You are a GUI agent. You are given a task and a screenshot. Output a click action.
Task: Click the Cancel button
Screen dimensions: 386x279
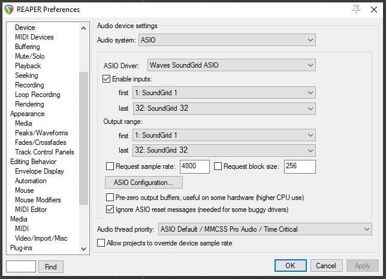point(326,265)
